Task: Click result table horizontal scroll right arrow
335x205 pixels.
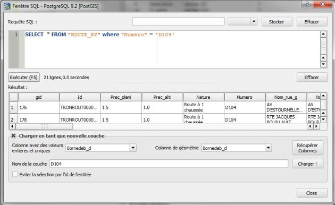Action: coord(316,126)
